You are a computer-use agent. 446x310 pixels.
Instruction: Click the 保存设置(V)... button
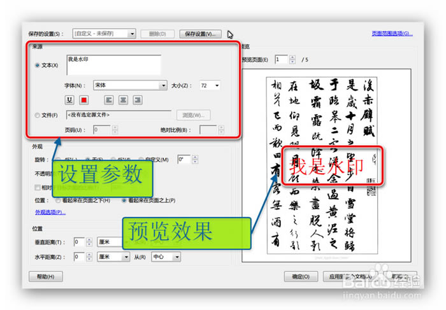(x=201, y=34)
